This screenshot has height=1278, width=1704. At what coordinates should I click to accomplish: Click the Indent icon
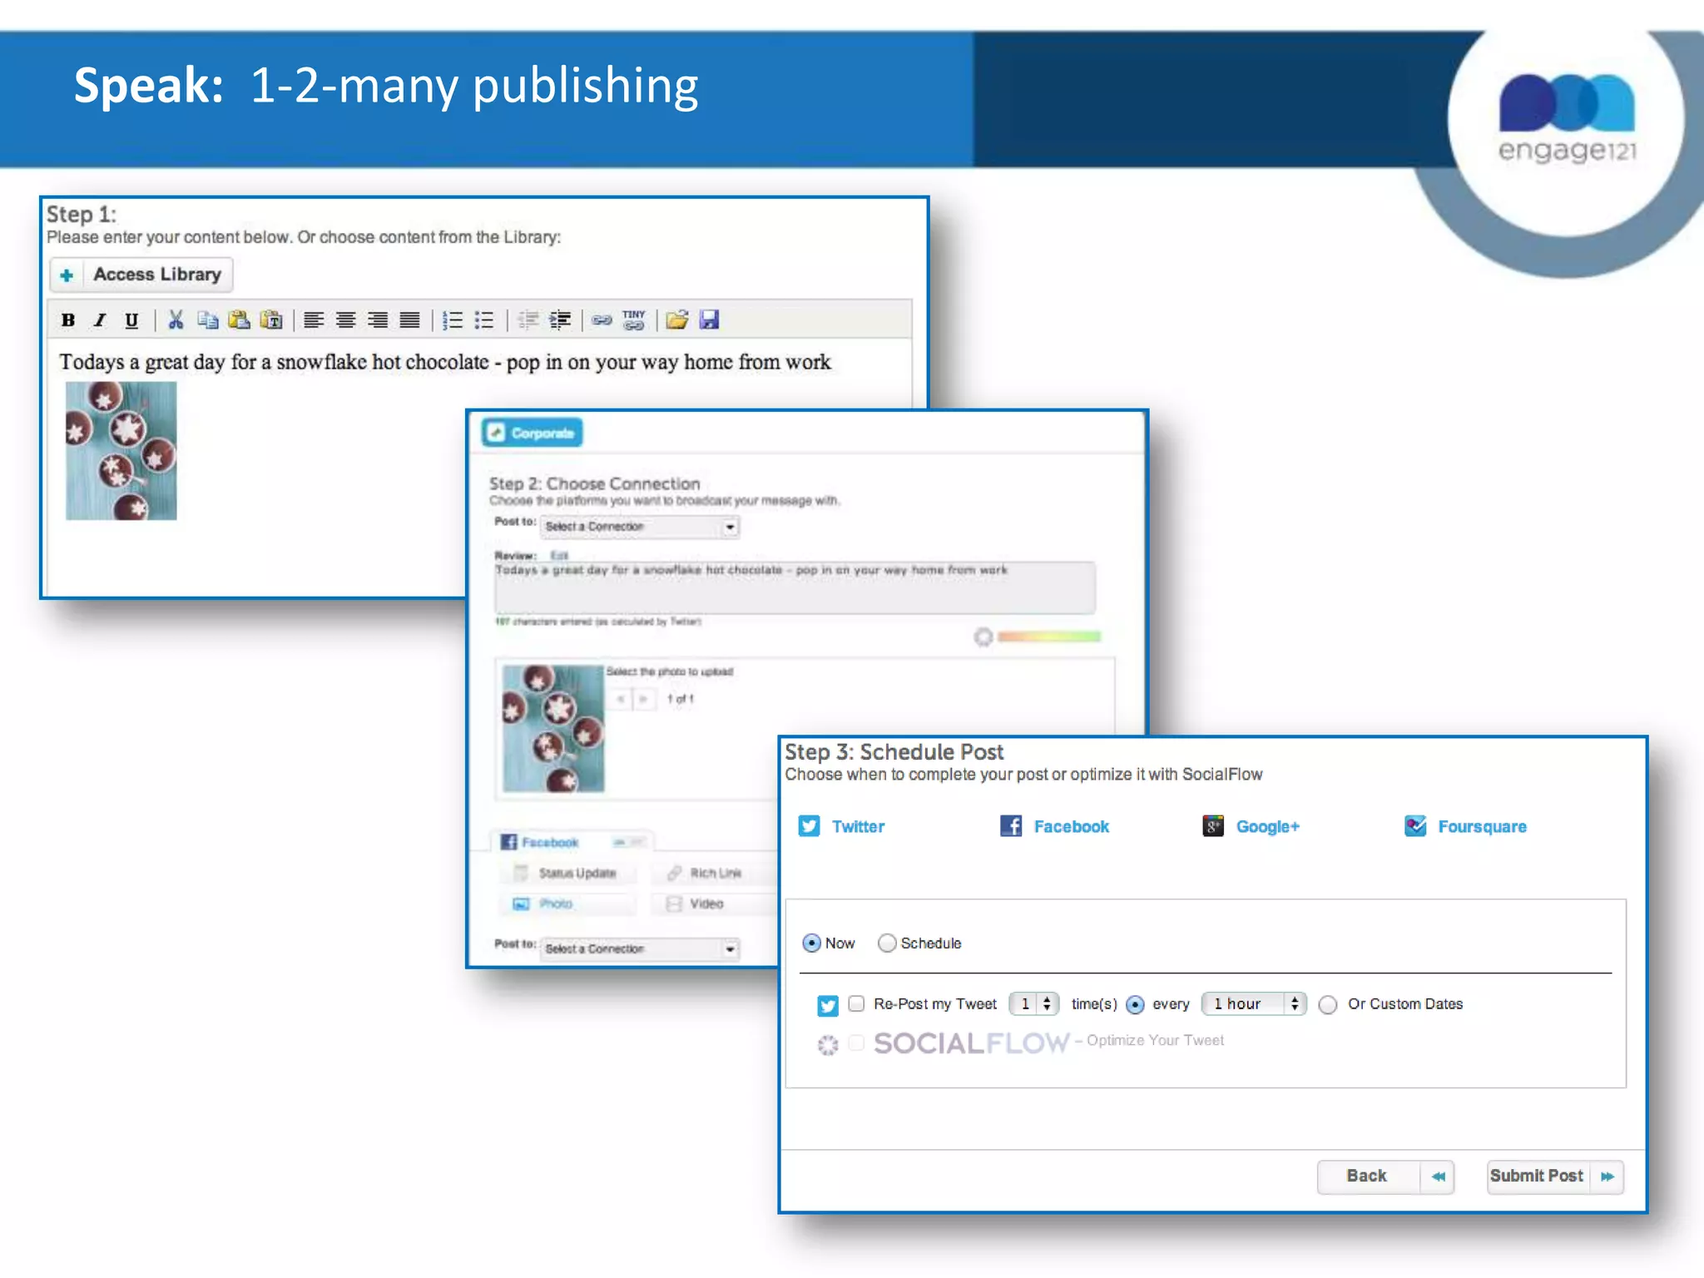(x=560, y=320)
